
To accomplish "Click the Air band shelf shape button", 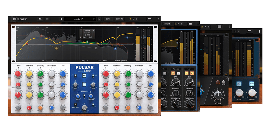I will pos(192,73).
